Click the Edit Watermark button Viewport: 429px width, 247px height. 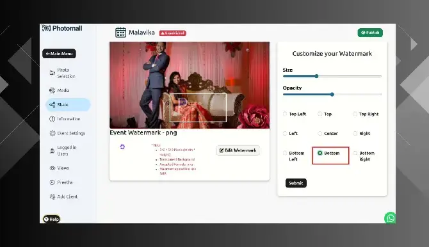(238, 150)
